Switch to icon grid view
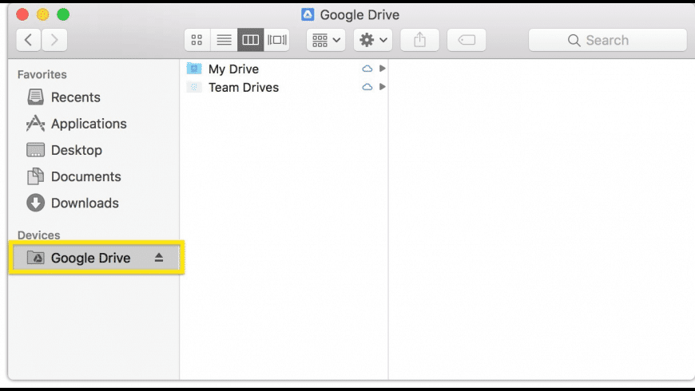The width and height of the screenshot is (695, 391). [197, 40]
